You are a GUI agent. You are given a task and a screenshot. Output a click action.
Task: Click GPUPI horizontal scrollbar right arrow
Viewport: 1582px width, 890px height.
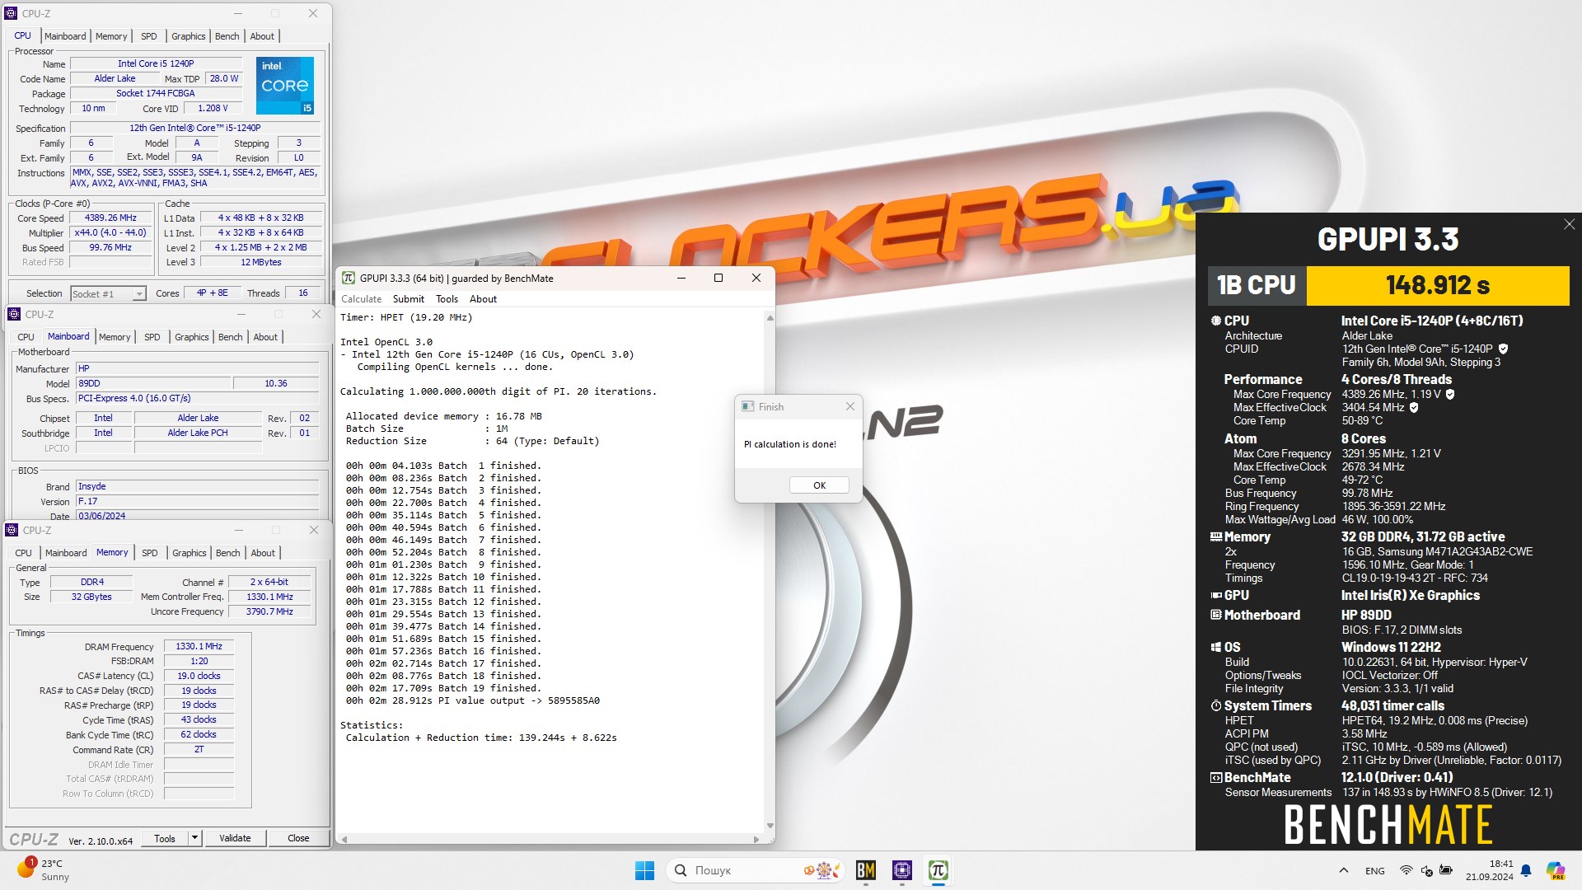756,839
